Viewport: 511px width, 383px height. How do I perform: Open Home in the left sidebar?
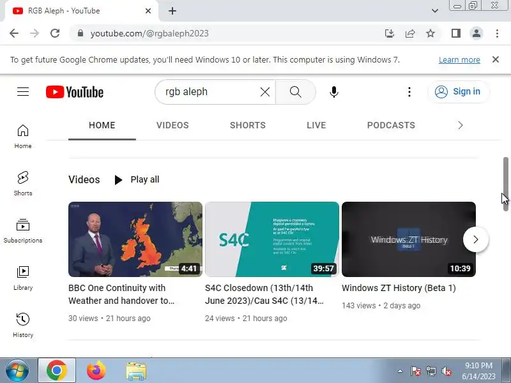23,137
